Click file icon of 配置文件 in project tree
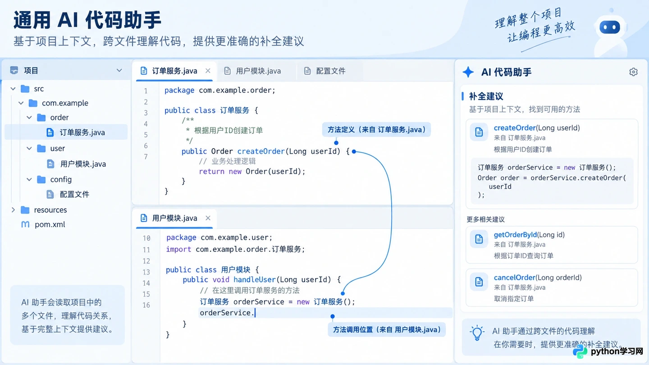The image size is (649, 365). click(x=50, y=194)
